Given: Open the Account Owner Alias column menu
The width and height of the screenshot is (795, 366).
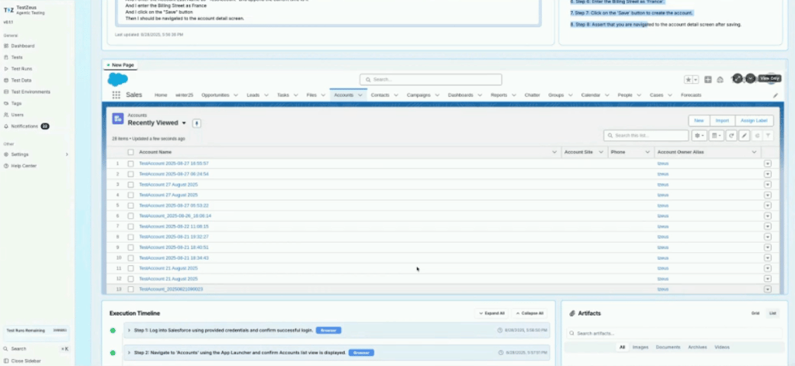Looking at the screenshot, I should tap(754, 152).
